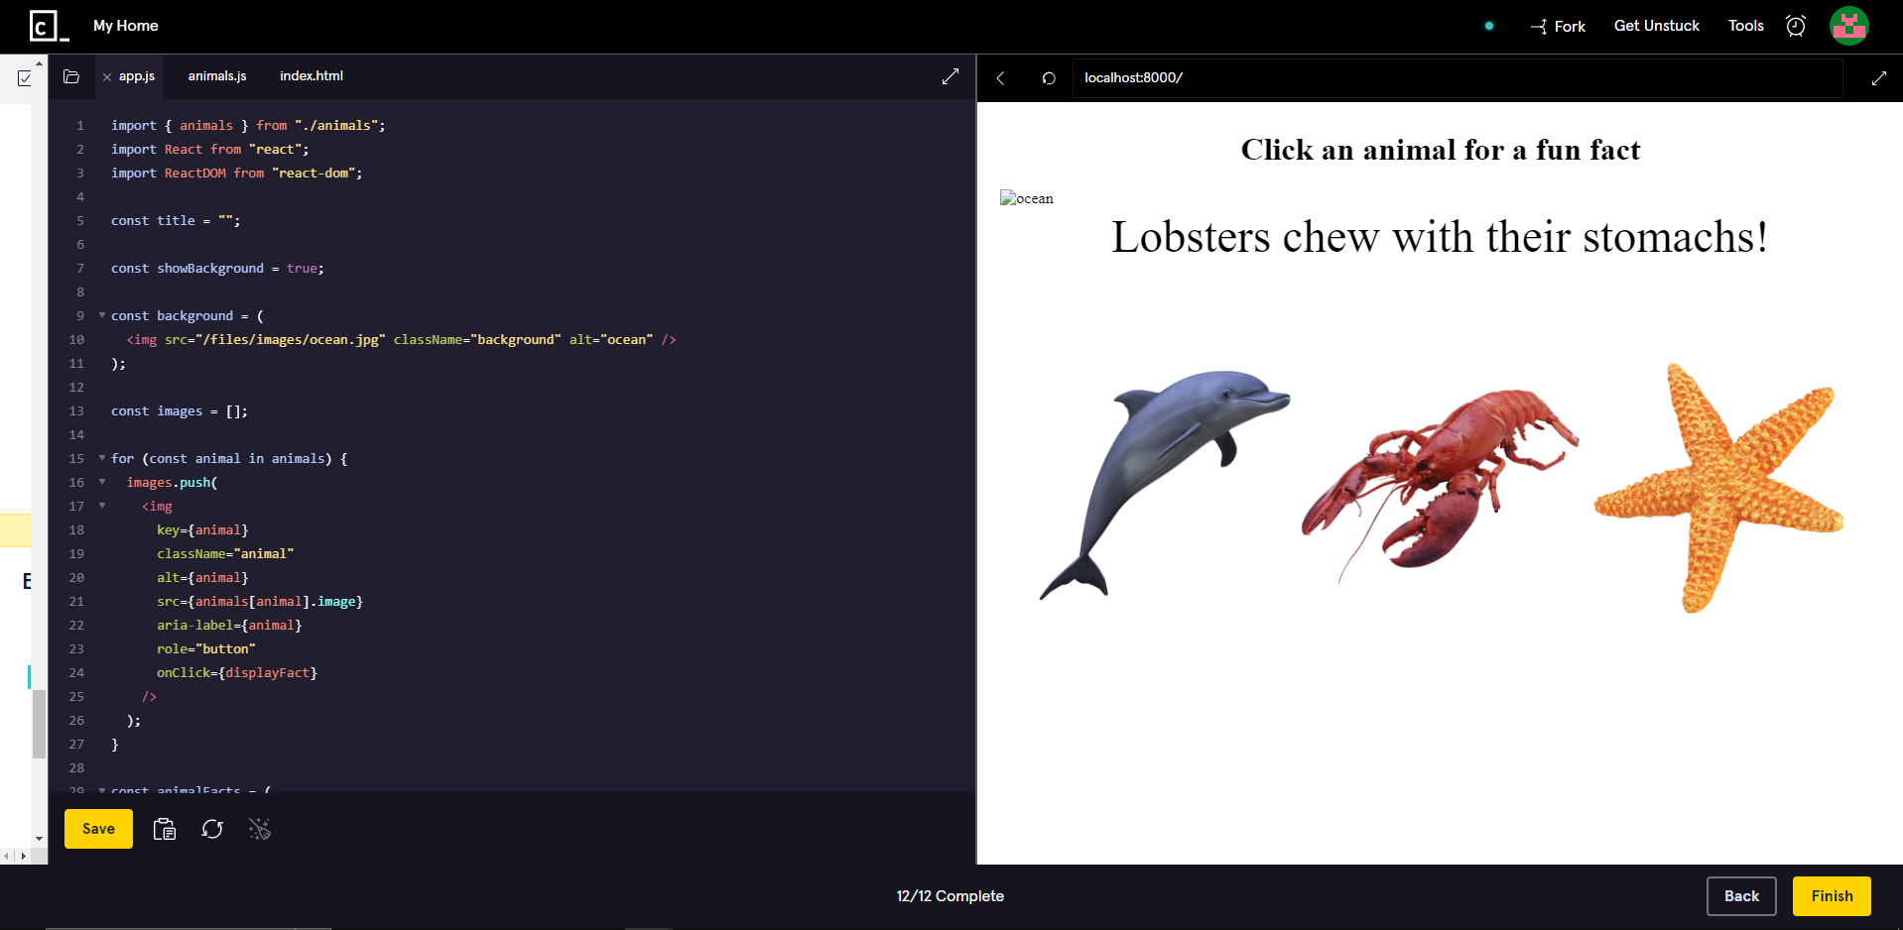Switch to the animals.js tab
1903x930 pixels.
216,75
